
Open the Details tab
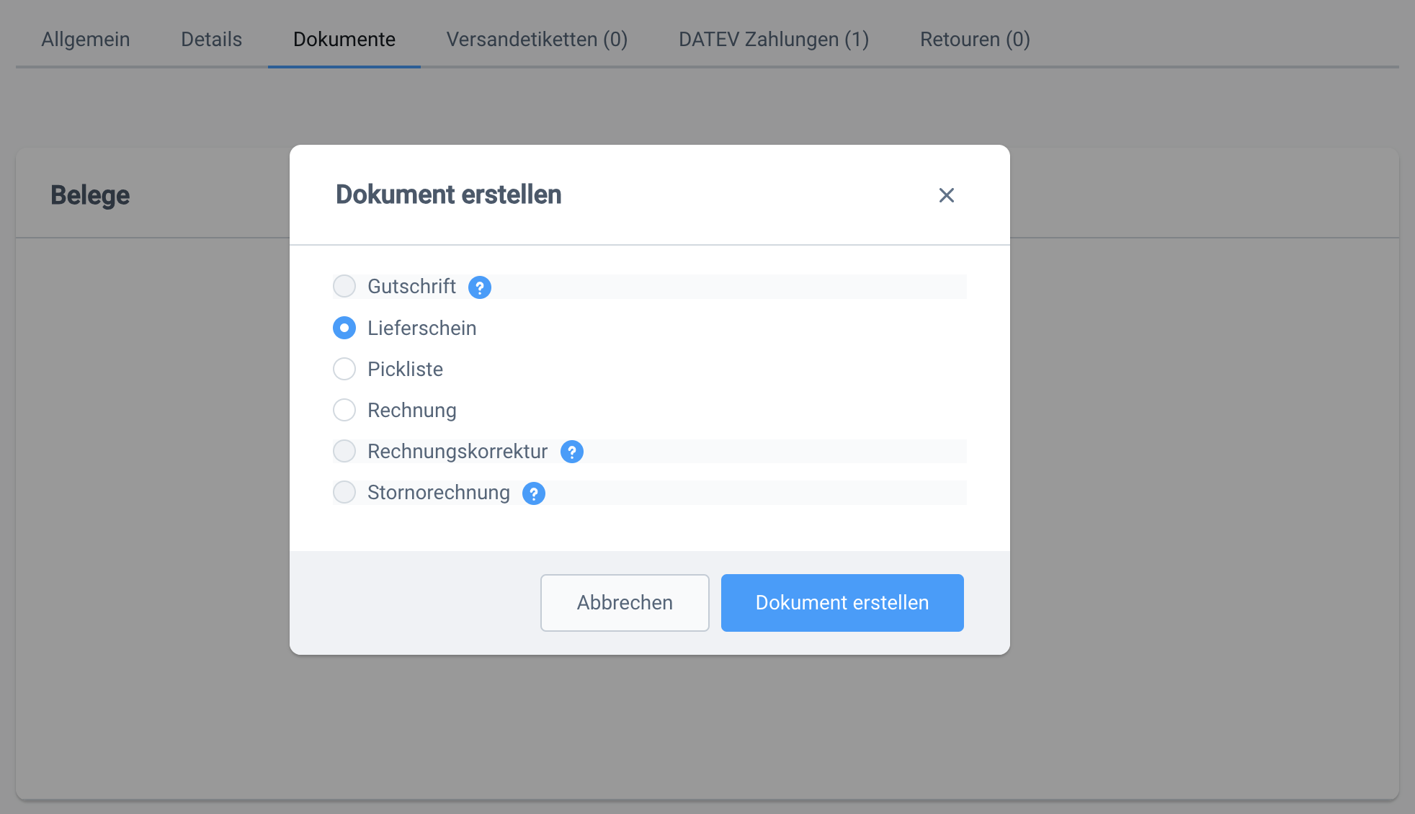click(211, 40)
